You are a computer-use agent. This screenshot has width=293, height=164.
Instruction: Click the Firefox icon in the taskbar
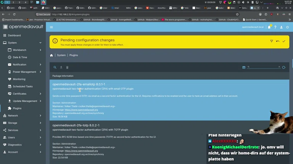click(43, 2)
